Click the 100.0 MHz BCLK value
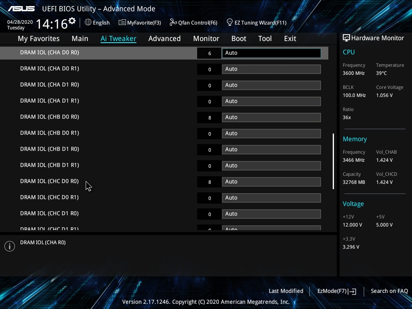 (x=354, y=95)
